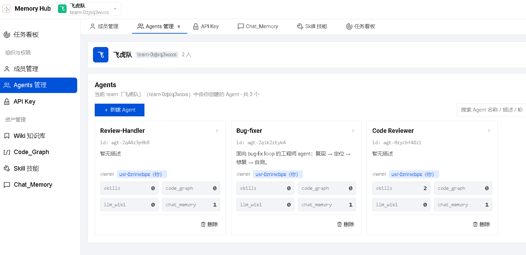Click trash icon on Review-Handler card
The height and width of the screenshot is (255, 526).
[203, 224]
